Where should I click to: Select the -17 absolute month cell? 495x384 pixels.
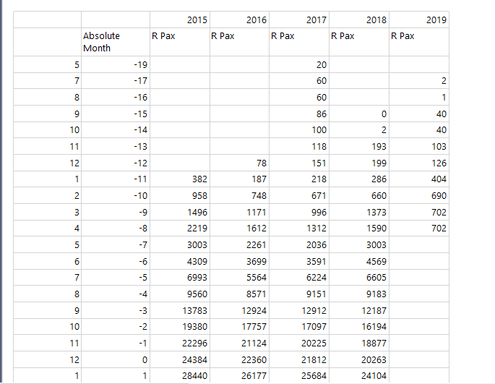point(115,81)
